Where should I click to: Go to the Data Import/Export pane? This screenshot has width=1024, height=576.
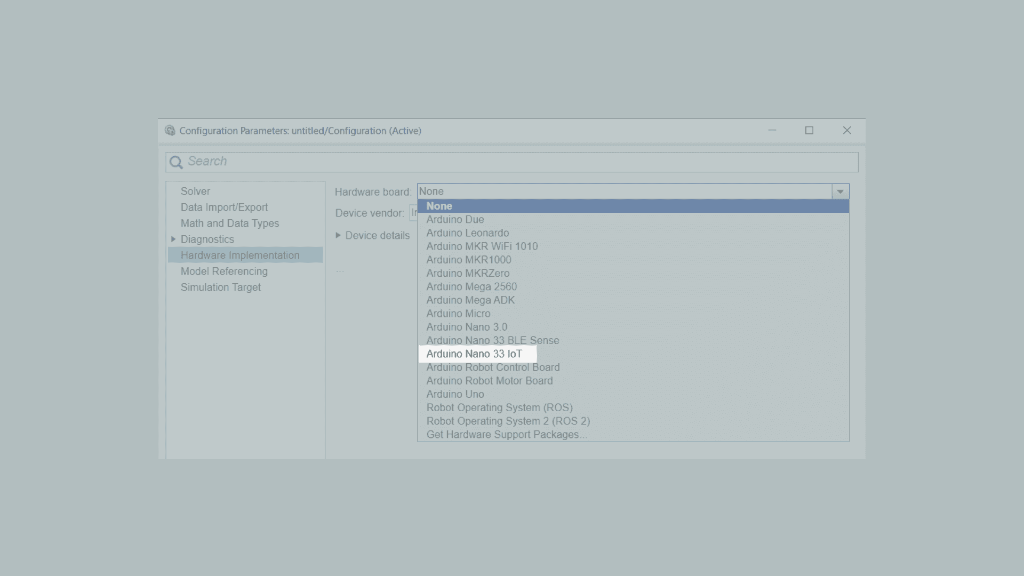point(224,207)
